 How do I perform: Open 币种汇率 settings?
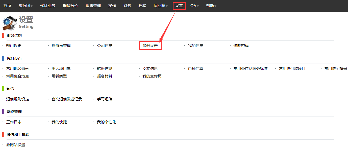coord(196,69)
